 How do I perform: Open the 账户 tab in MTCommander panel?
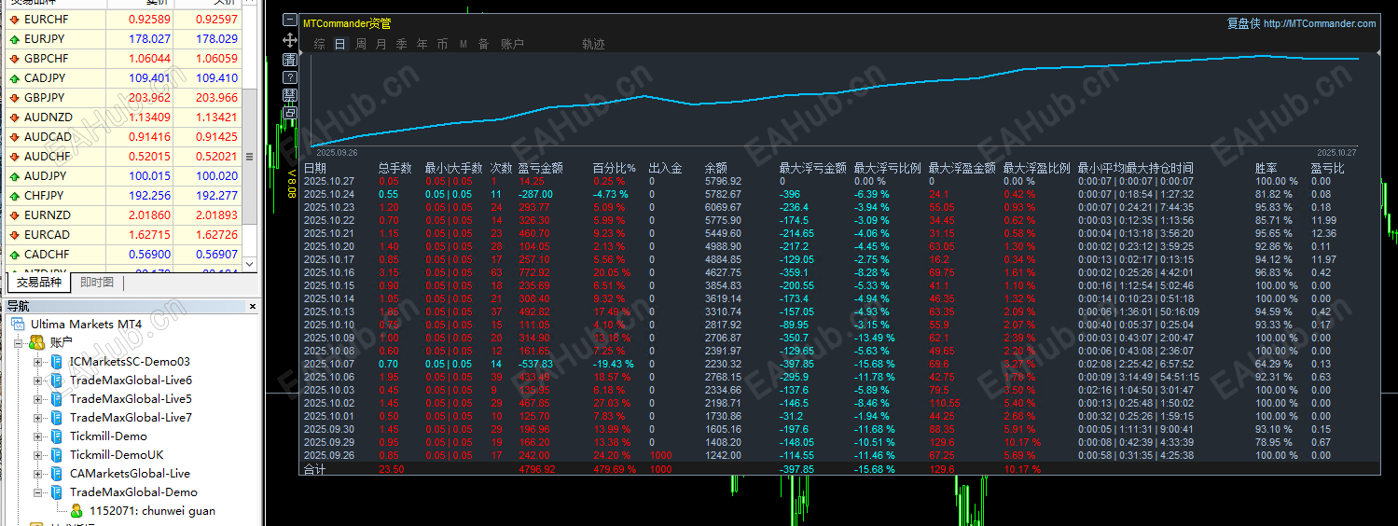513,44
